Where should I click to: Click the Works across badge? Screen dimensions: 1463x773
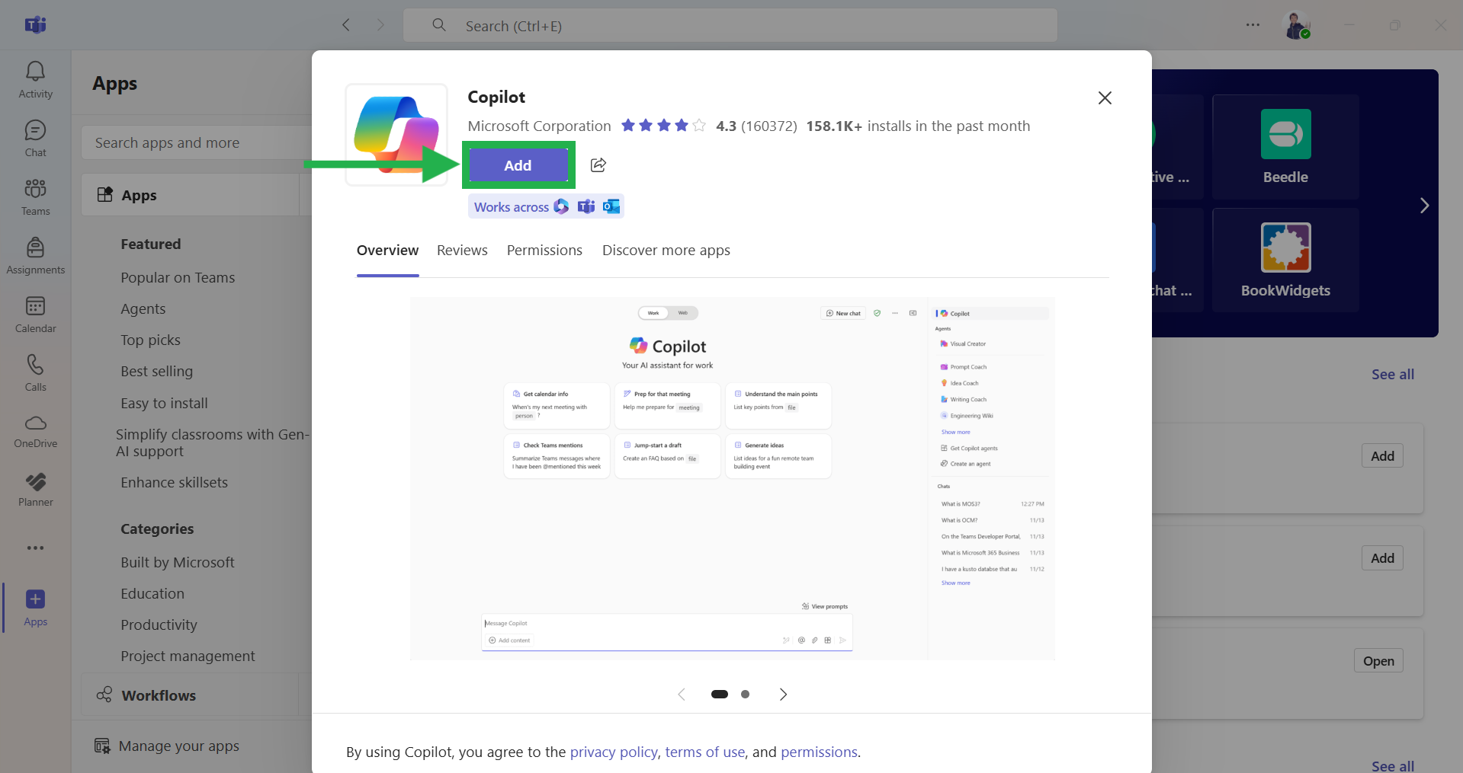coord(546,206)
